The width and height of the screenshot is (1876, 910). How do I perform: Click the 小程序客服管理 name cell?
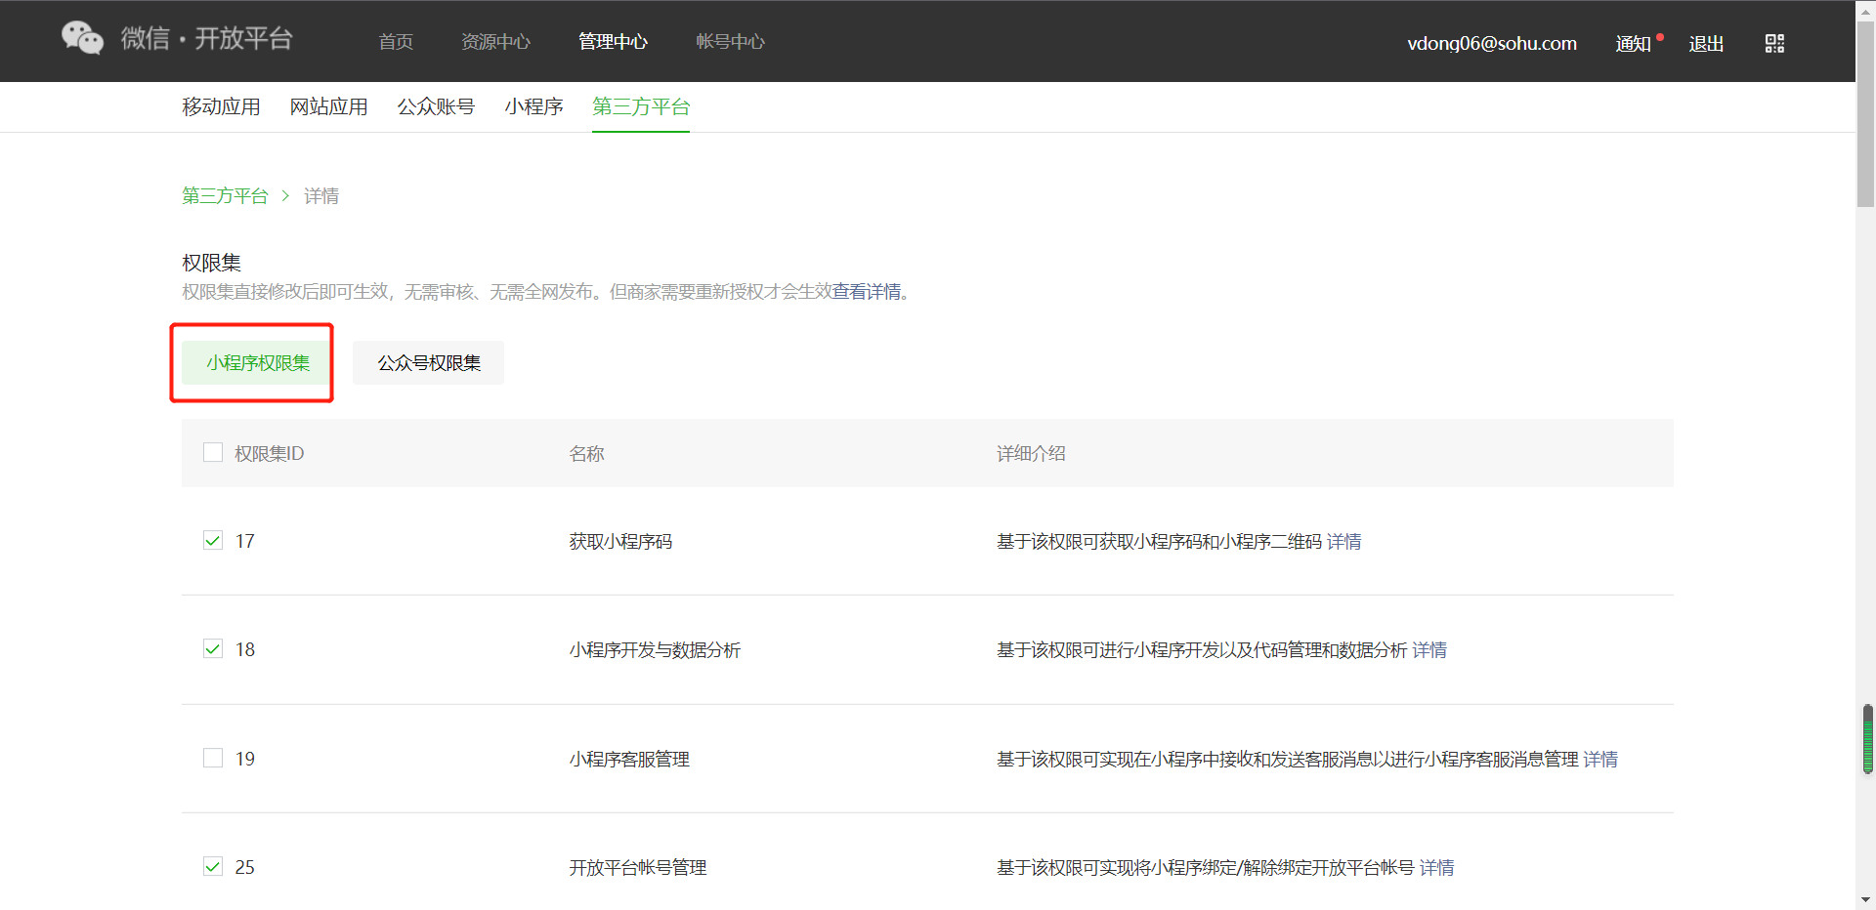(629, 759)
